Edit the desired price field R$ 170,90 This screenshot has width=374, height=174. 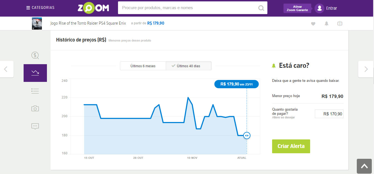coord(329,114)
